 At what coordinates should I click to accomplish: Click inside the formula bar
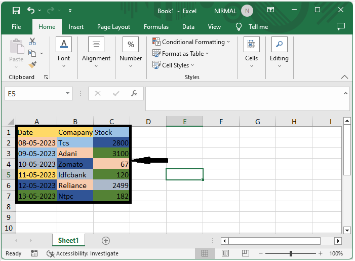click(244, 99)
